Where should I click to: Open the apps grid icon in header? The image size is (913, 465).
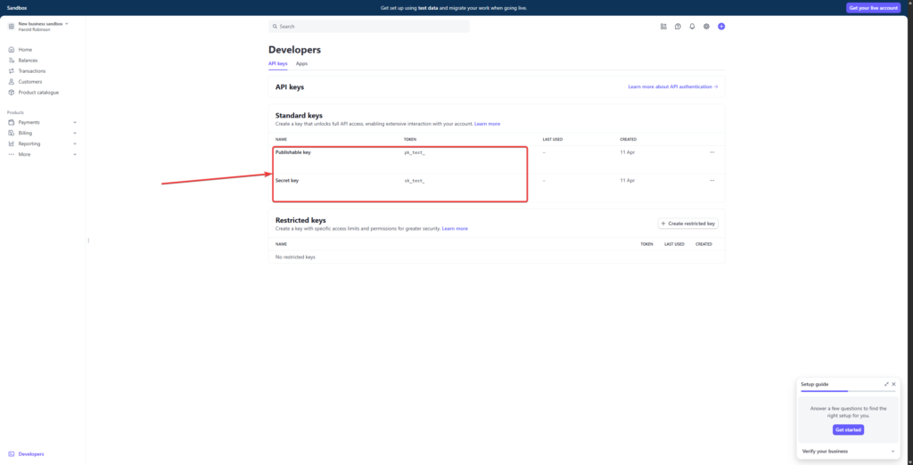(x=663, y=27)
